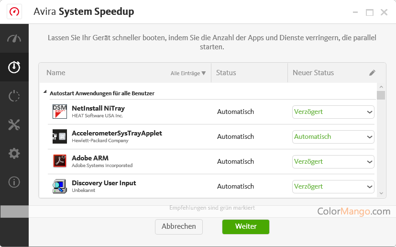Click scrollbar up arrow in list
Screen dimensions: 396x247
click(381, 87)
